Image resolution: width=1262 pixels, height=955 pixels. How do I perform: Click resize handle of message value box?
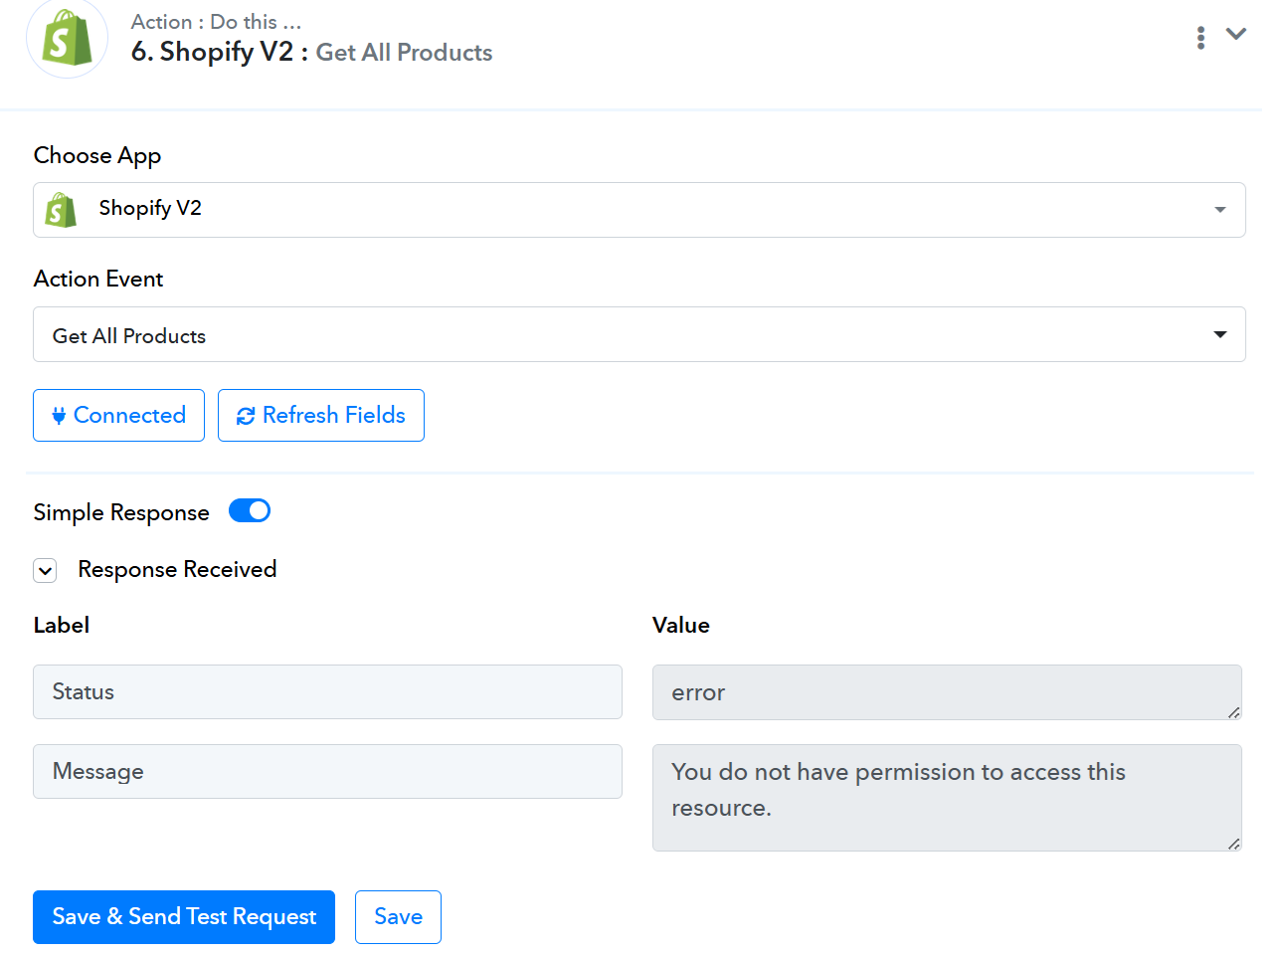click(x=1233, y=843)
